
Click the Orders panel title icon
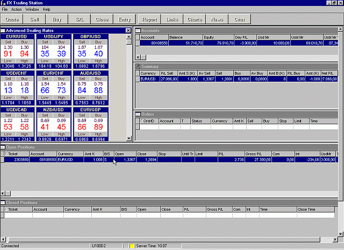point(138,114)
